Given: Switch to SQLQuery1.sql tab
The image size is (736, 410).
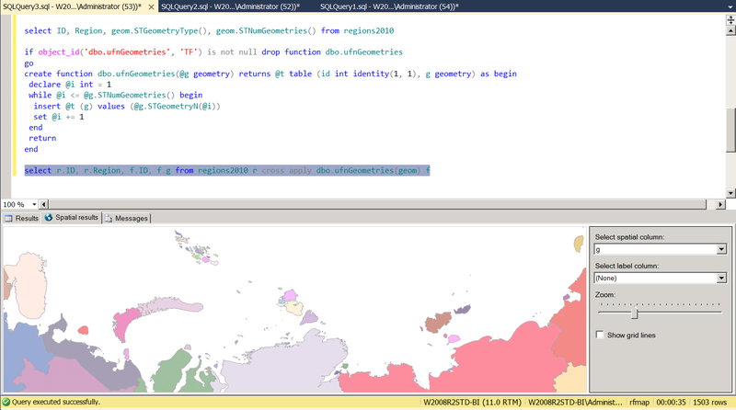Looking at the screenshot, I should point(389,6).
